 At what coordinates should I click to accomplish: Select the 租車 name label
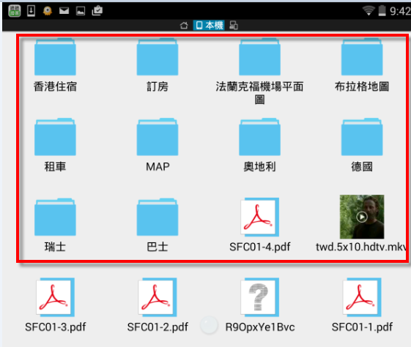tap(55, 167)
